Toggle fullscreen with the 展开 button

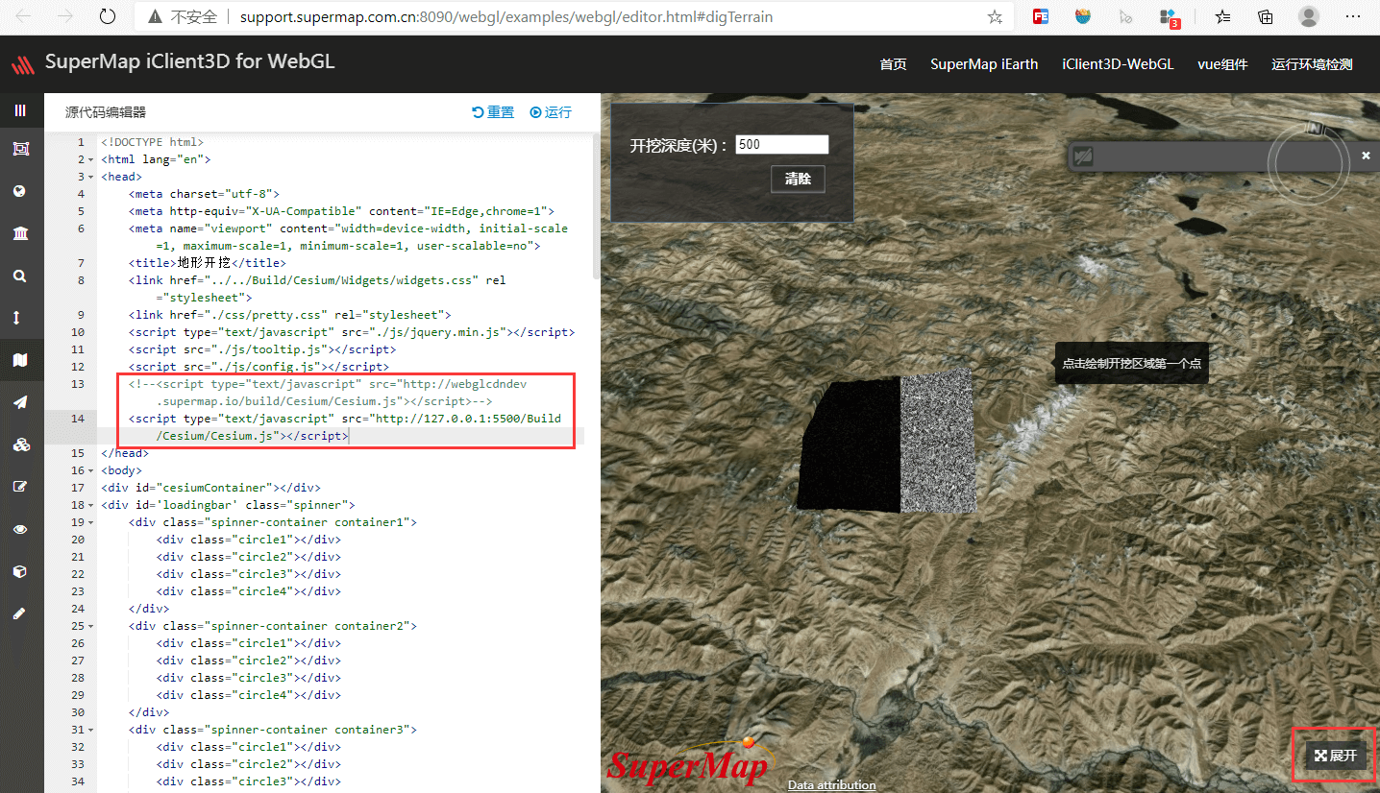(1336, 756)
